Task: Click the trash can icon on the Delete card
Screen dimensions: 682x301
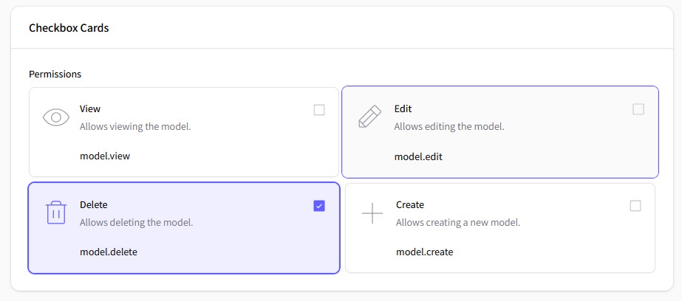Action: pyautogui.click(x=55, y=212)
